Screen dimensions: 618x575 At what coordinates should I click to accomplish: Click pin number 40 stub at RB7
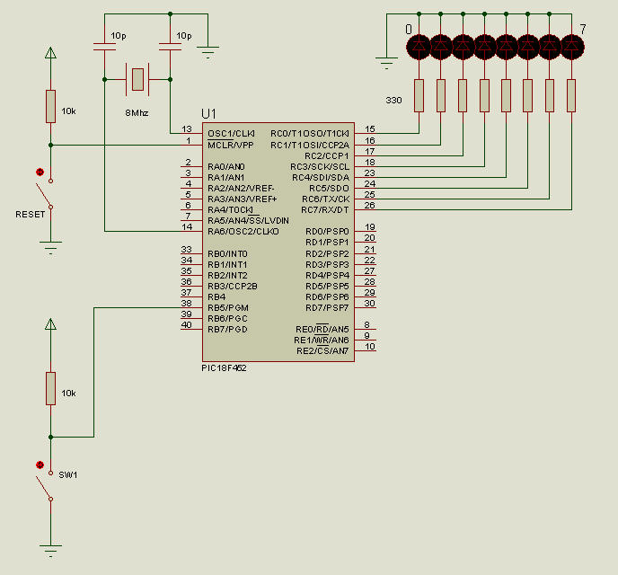pos(187,324)
